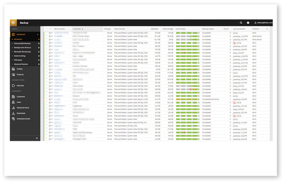Select Microsoft 365 backups view
Image resolution: width=284 pixels, height=183 pixels.
[22, 52]
